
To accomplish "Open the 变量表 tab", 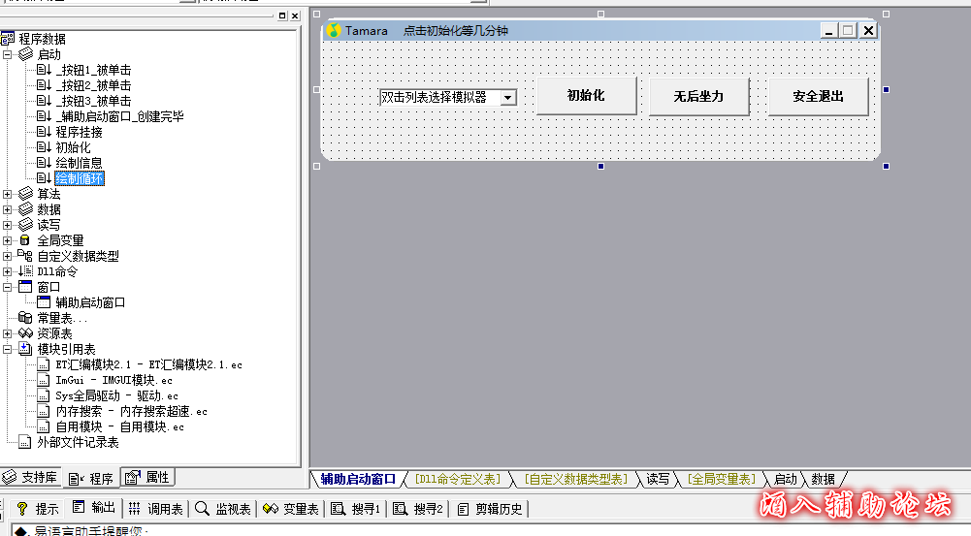I will pos(290,509).
